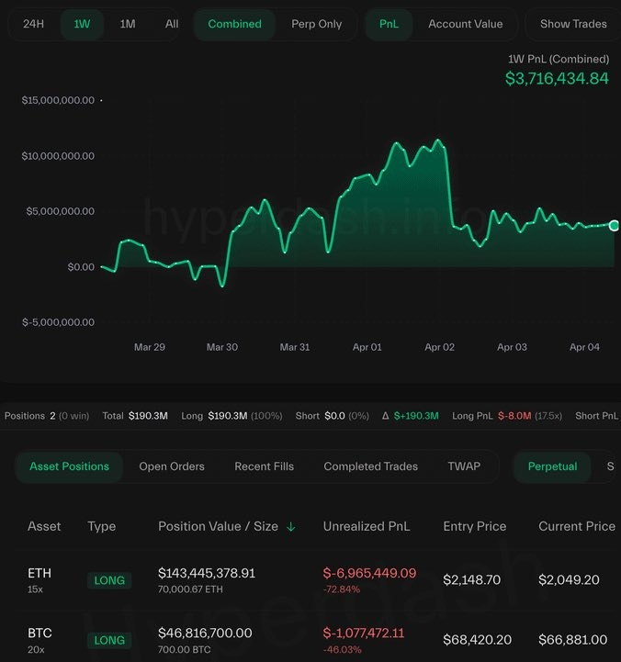
Task: Open the Asset Positions tab
Action: point(69,466)
